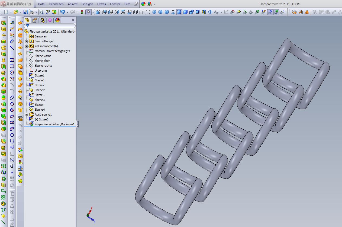
Task: Click the Undo arrow icon
Action: (x=63, y=12)
